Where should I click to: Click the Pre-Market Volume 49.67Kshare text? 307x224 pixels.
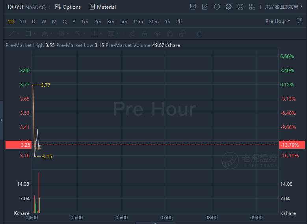[143, 45]
